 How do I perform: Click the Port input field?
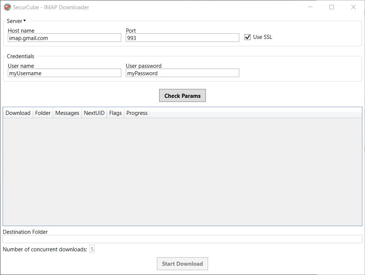tap(182, 38)
